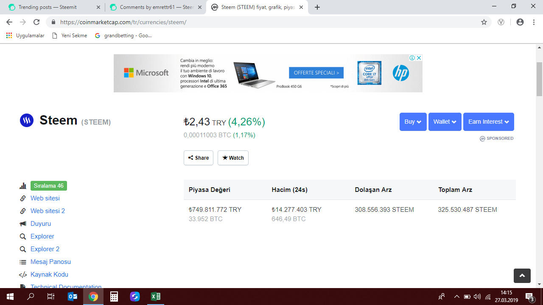This screenshot has height=305, width=543.
Task: Open Windows taskbar search
Action: point(31,297)
